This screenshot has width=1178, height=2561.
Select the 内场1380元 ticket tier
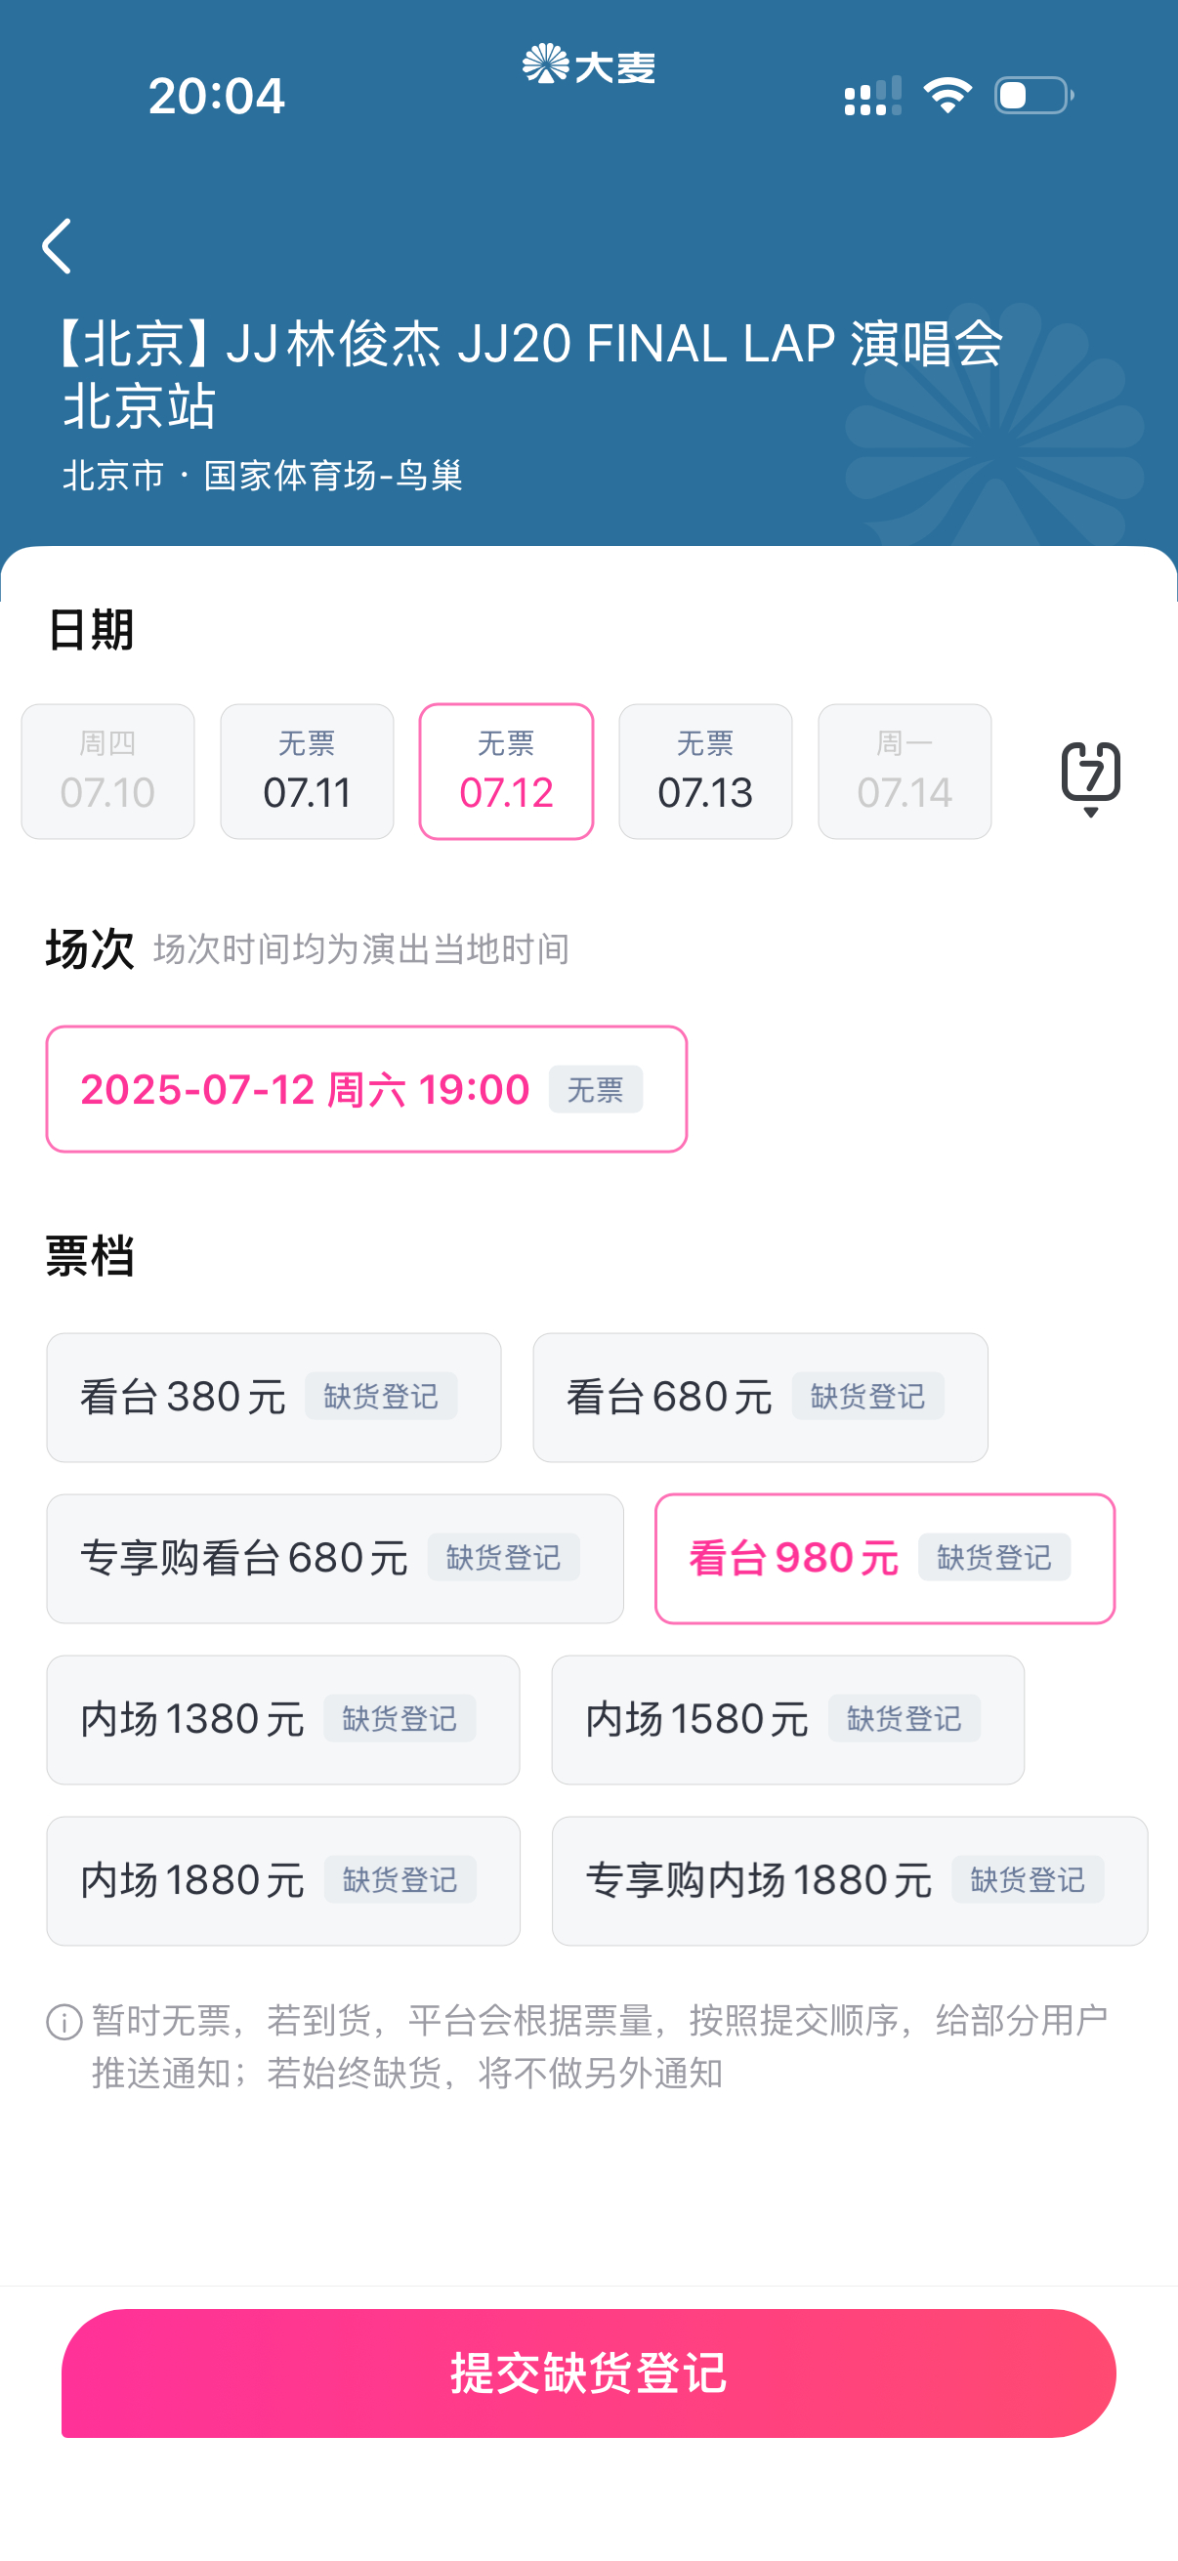coord(283,1719)
